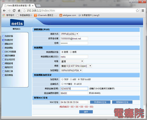Close the Netis browser tab
The image size is (147, 120).
tap(33, 6)
